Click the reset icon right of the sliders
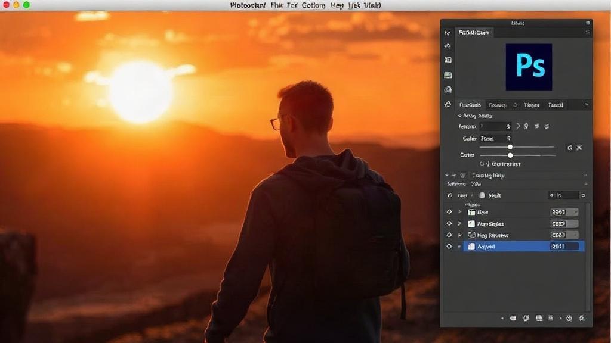Image resolution: width=611 pixels, height=343 pixels. pyautogui.click(x=570, y=148)
